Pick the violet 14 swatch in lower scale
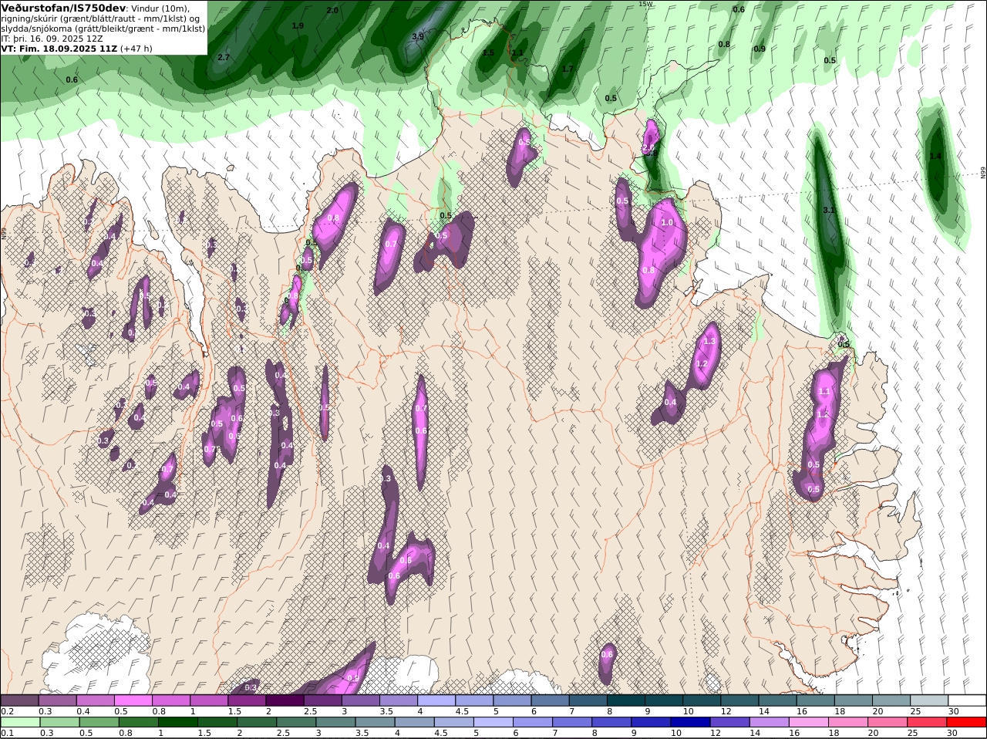This screenshot has width=987, height=739. [x=769, y=722]
